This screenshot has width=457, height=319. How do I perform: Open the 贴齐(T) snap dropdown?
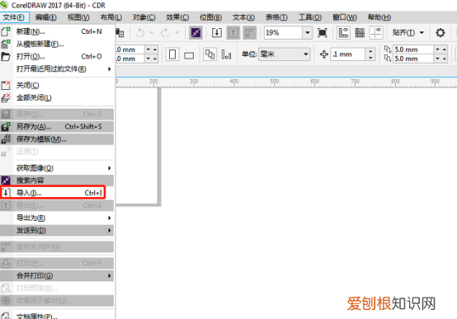click(x=408, y=33)
